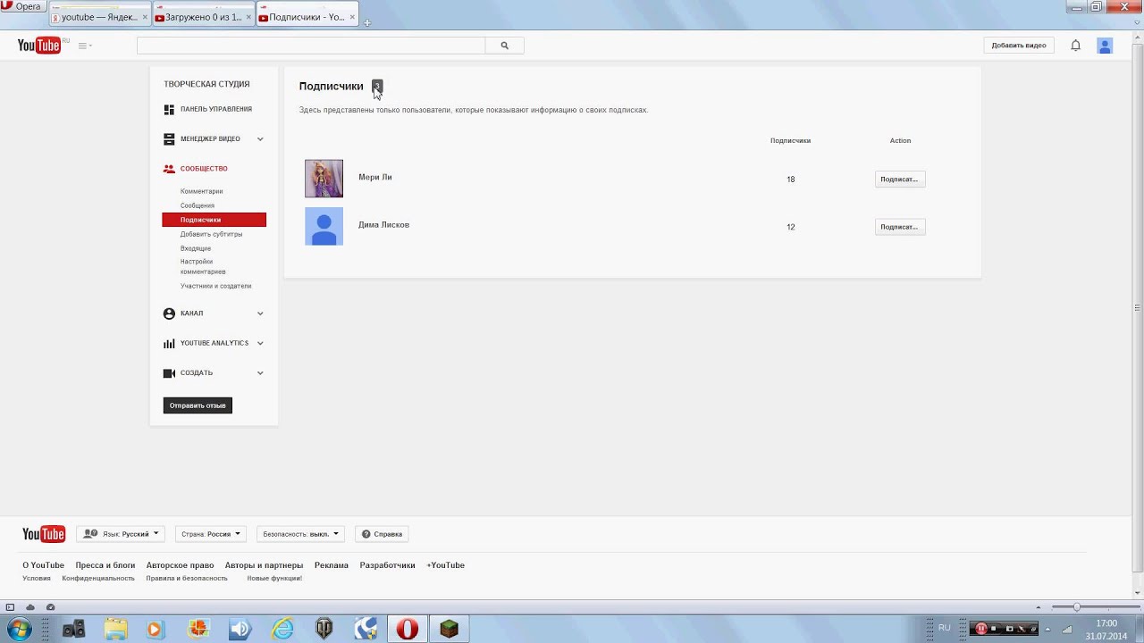The image size is (1144, 643).
Task: Click the 'Канал' person icon
Action: (169, 313)
